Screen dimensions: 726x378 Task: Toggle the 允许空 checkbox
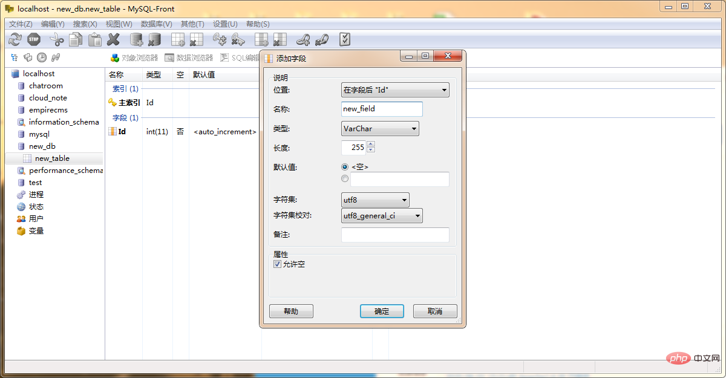(x=277, y=264)
